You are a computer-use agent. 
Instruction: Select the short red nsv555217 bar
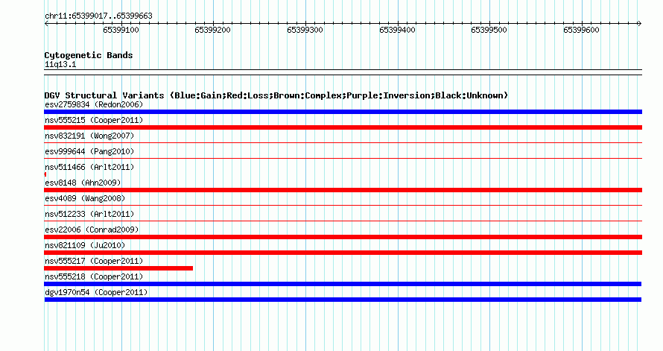pos(118,268)
